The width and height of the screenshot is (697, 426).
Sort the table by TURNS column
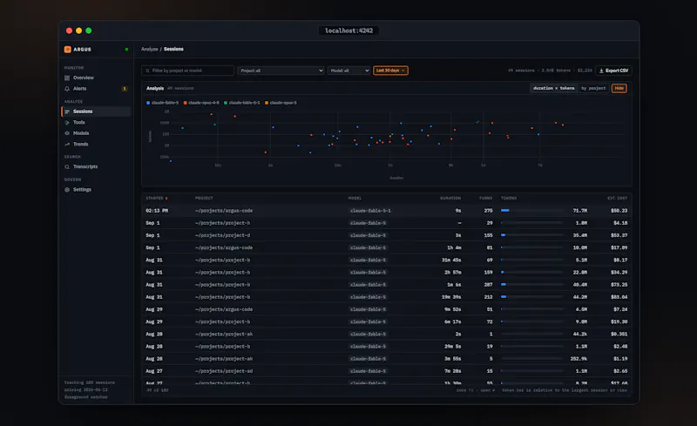[x=485, y=199]
